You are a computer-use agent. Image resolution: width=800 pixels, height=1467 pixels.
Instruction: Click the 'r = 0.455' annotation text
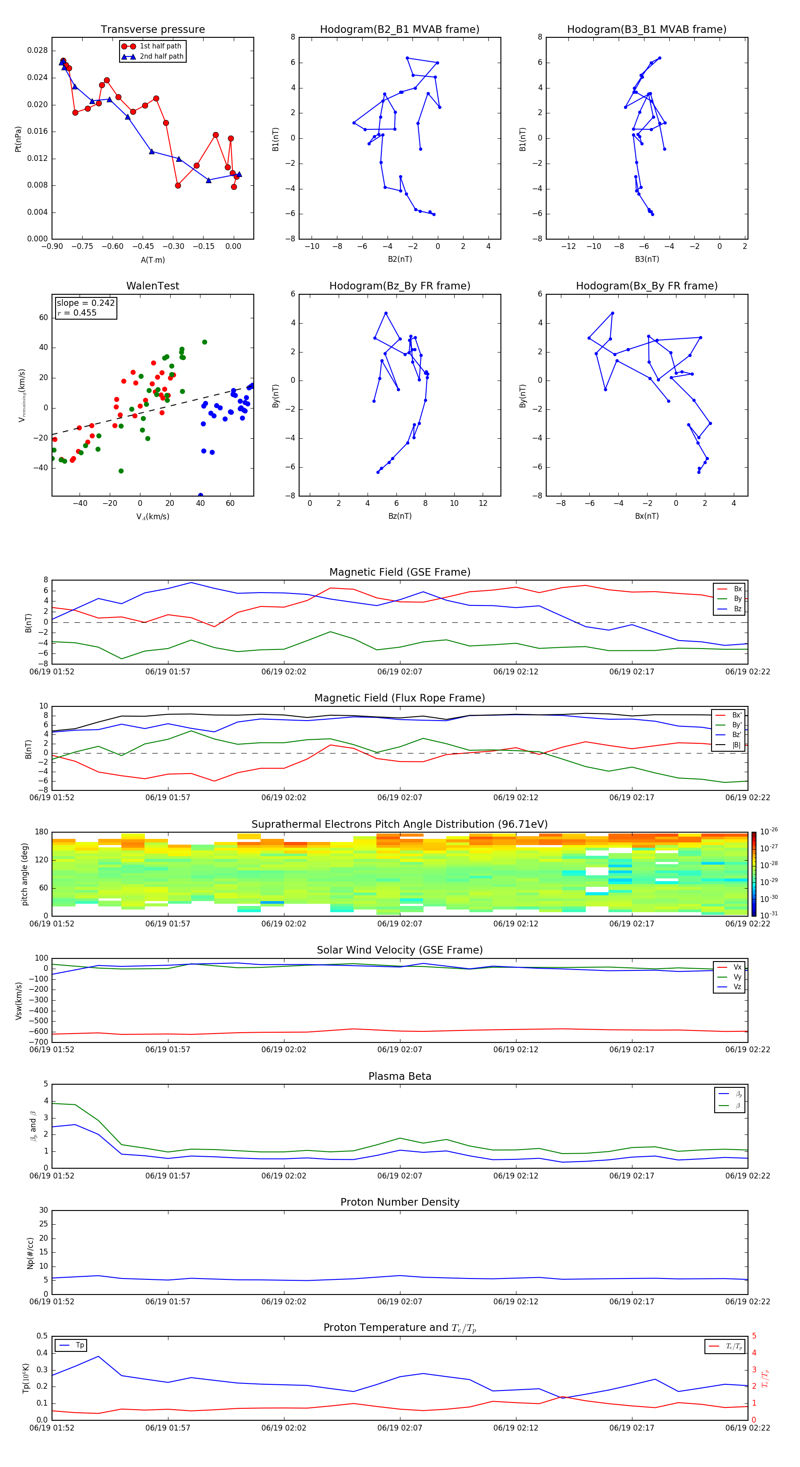pyautogui.click(x=77, y=313)
